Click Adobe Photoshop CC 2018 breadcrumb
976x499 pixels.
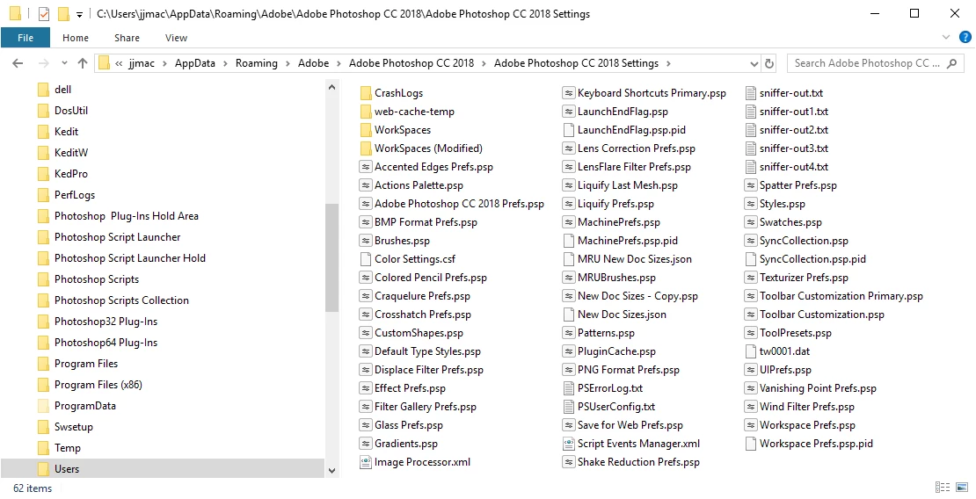tap(412, 63)
